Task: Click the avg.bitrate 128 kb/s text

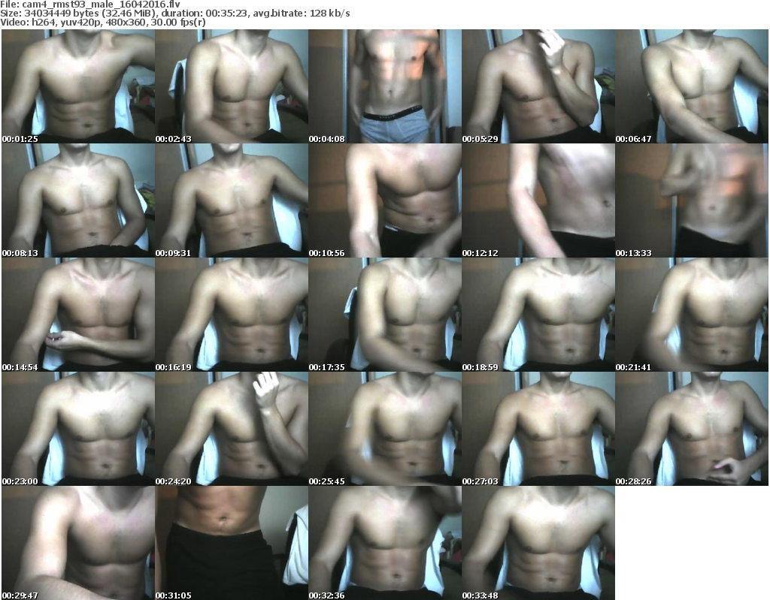Action: click(302, 14)
